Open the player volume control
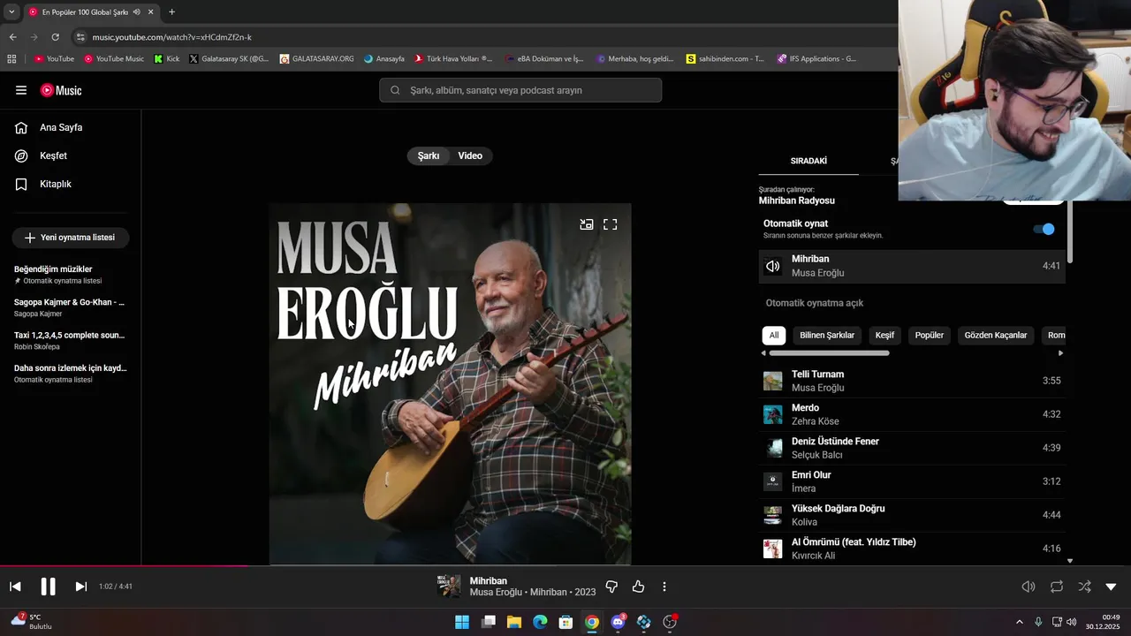 pos(1029,587)
